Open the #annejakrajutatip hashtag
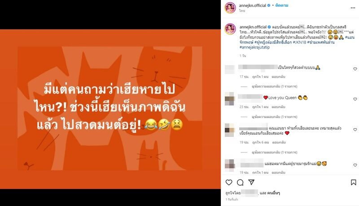This screenshot has height=206, width=359. [x=254, y=47]
